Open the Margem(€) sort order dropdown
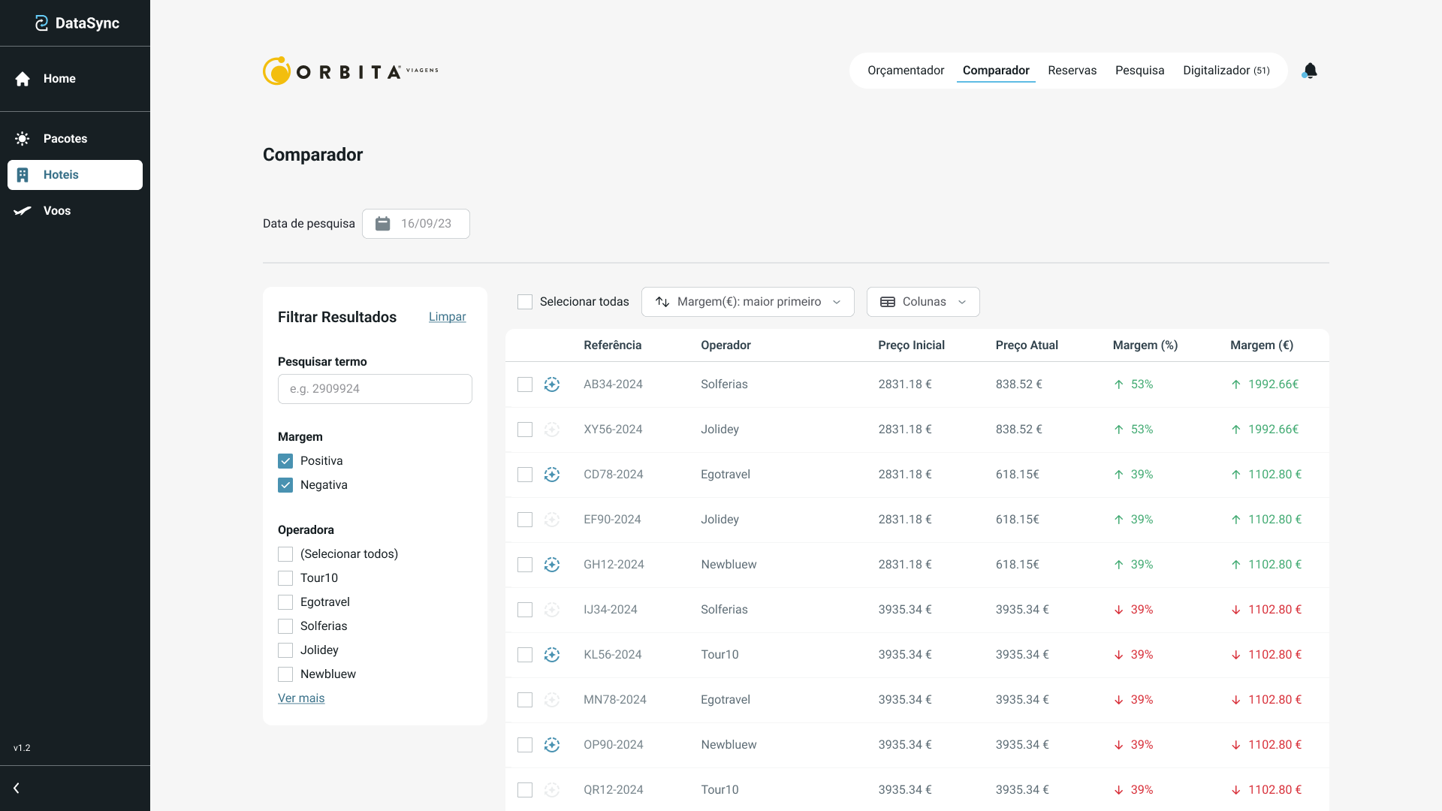 [747, 302]
